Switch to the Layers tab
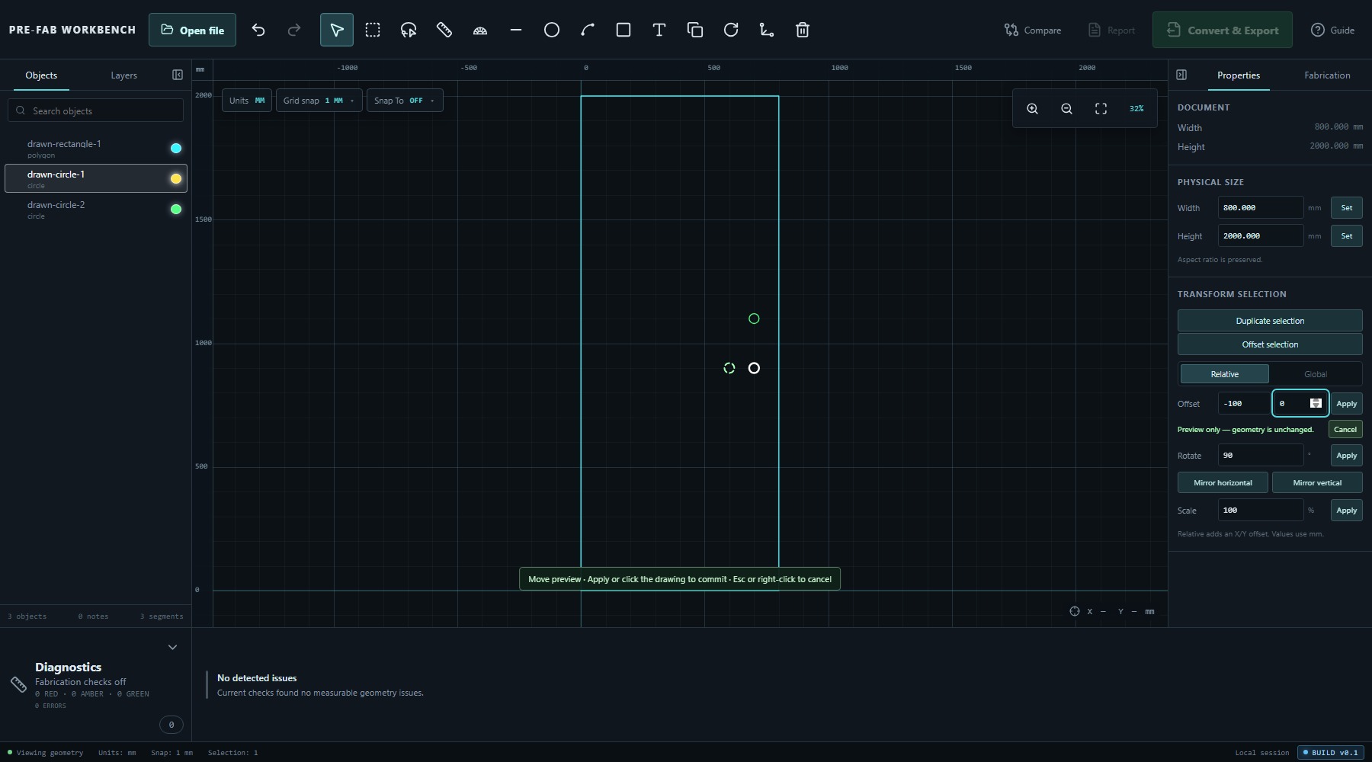Image resolution: width=1372 pixels, height=762 pixels. [x=123, y=75]
